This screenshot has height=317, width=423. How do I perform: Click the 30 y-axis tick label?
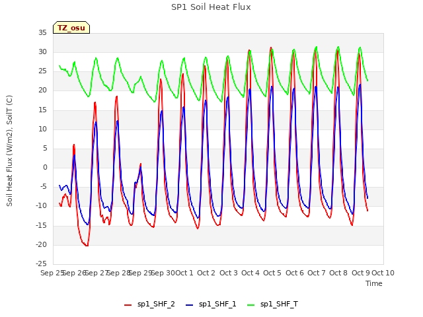[x=42, y=52]
